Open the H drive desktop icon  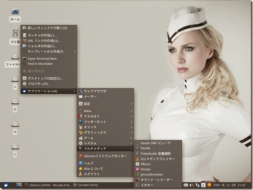(x=15, y=124)
